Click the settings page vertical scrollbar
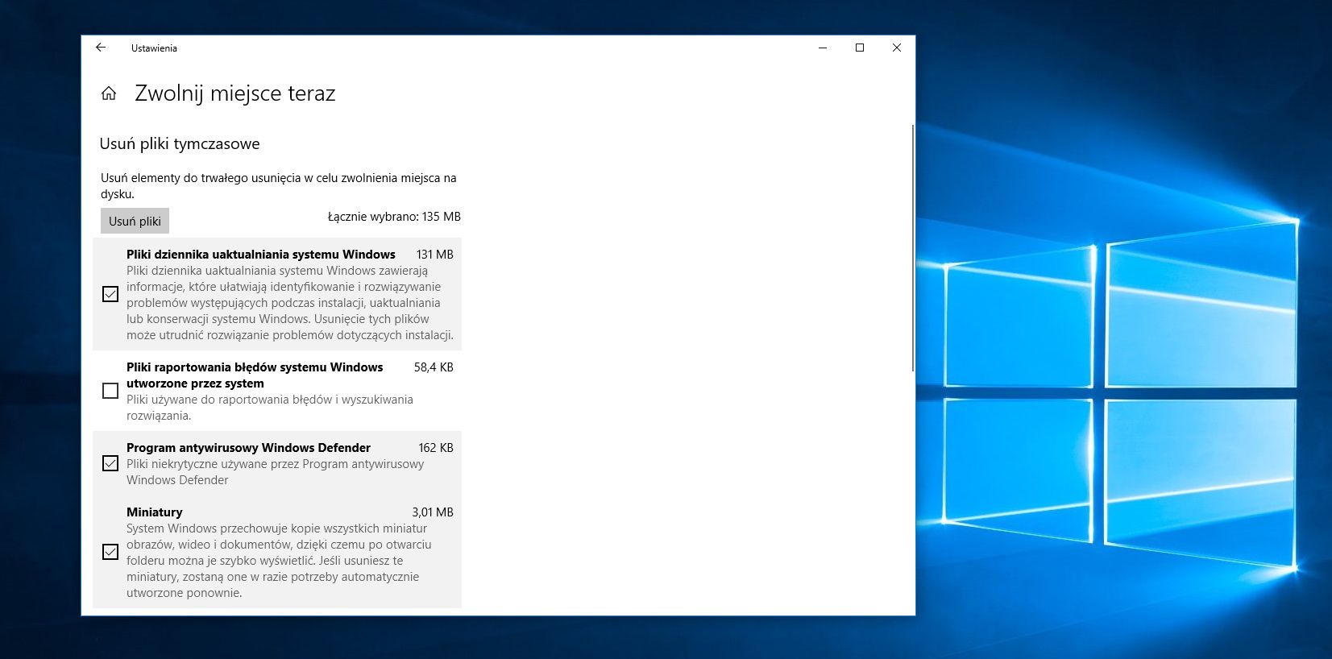The image size is (1332, 659). point(912,248)
